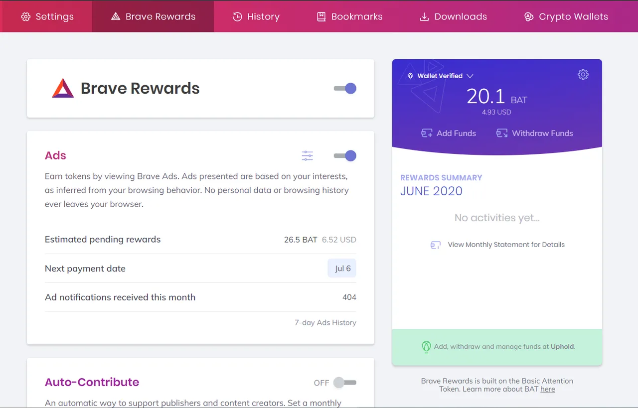Click the 'No activities yet...' message

497,218
